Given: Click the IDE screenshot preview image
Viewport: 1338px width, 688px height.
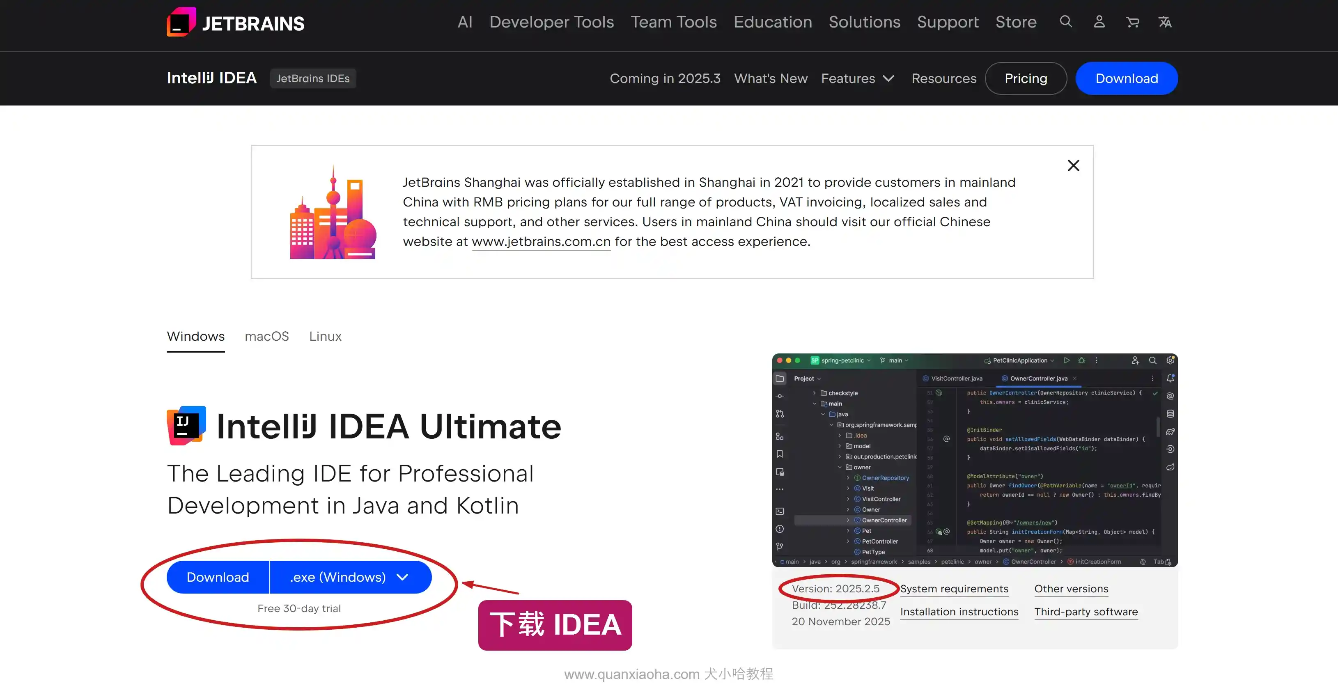Looking at the screenshot, I should pyautogui.click(x=974, y=460).
